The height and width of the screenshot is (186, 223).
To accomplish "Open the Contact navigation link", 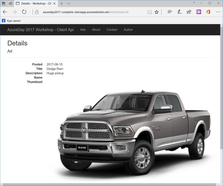I will click(112, 30).
